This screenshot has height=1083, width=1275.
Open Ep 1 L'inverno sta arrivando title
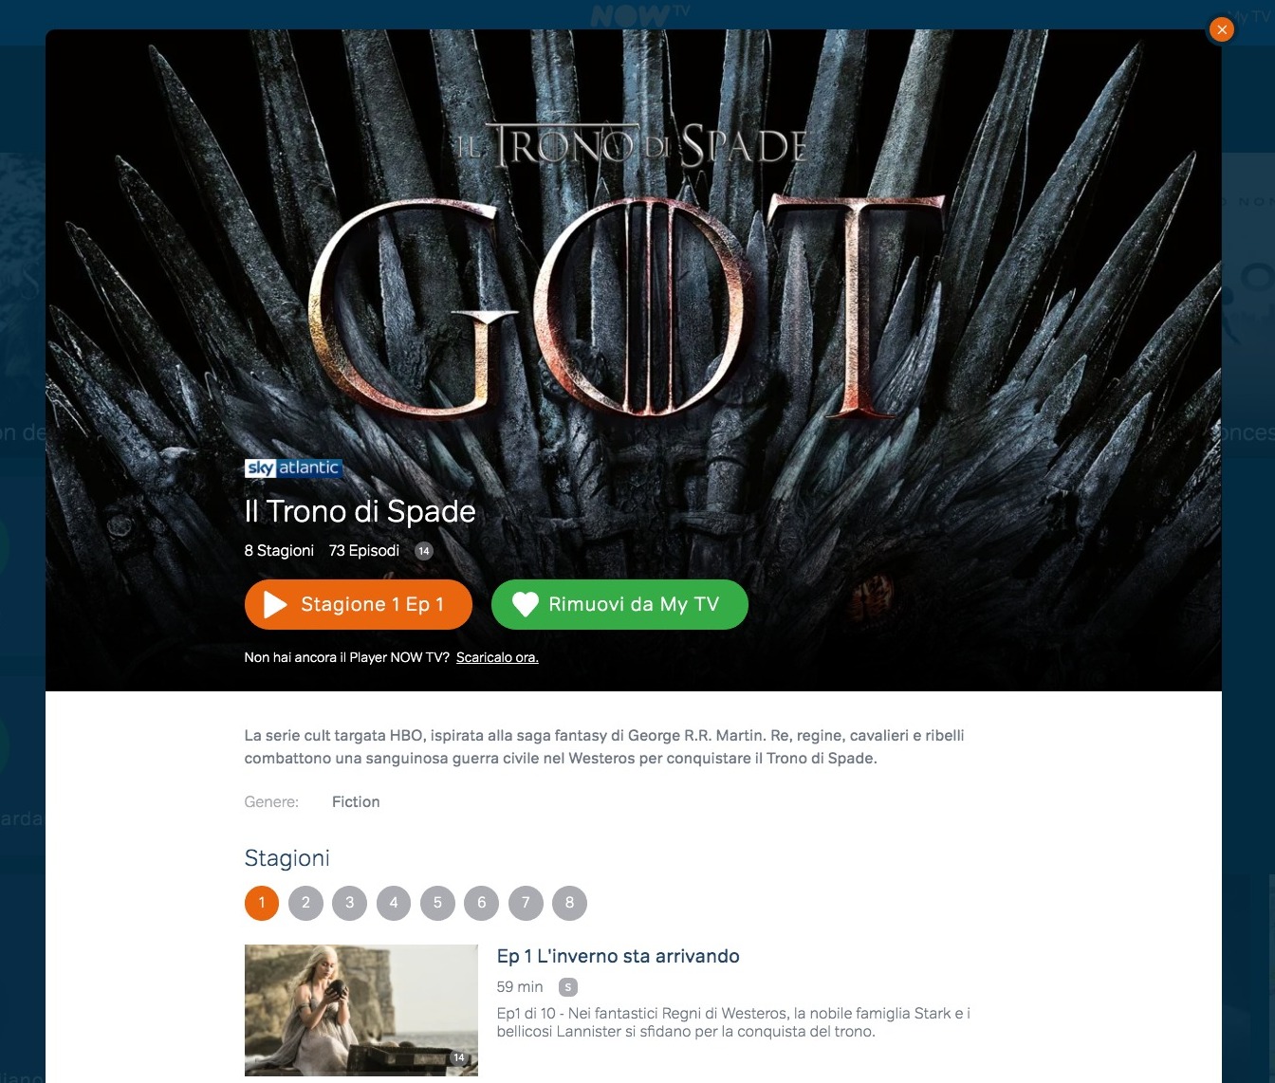[x=619, y=956]
